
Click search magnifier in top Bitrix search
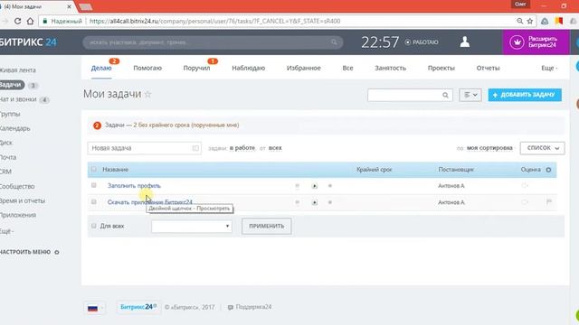pyautogui.click(x=334, y=42)
